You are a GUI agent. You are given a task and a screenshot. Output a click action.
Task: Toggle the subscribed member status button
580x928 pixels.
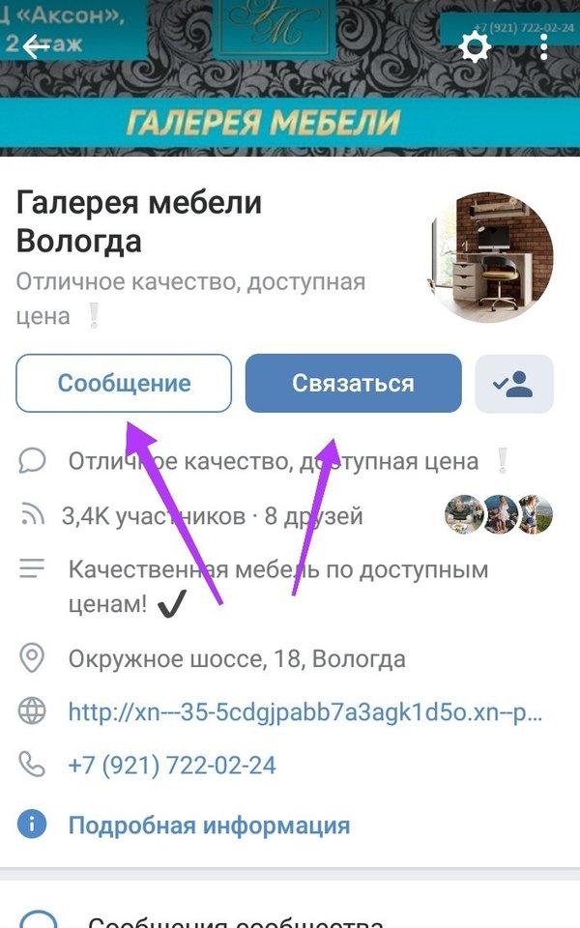pos(513,384)
